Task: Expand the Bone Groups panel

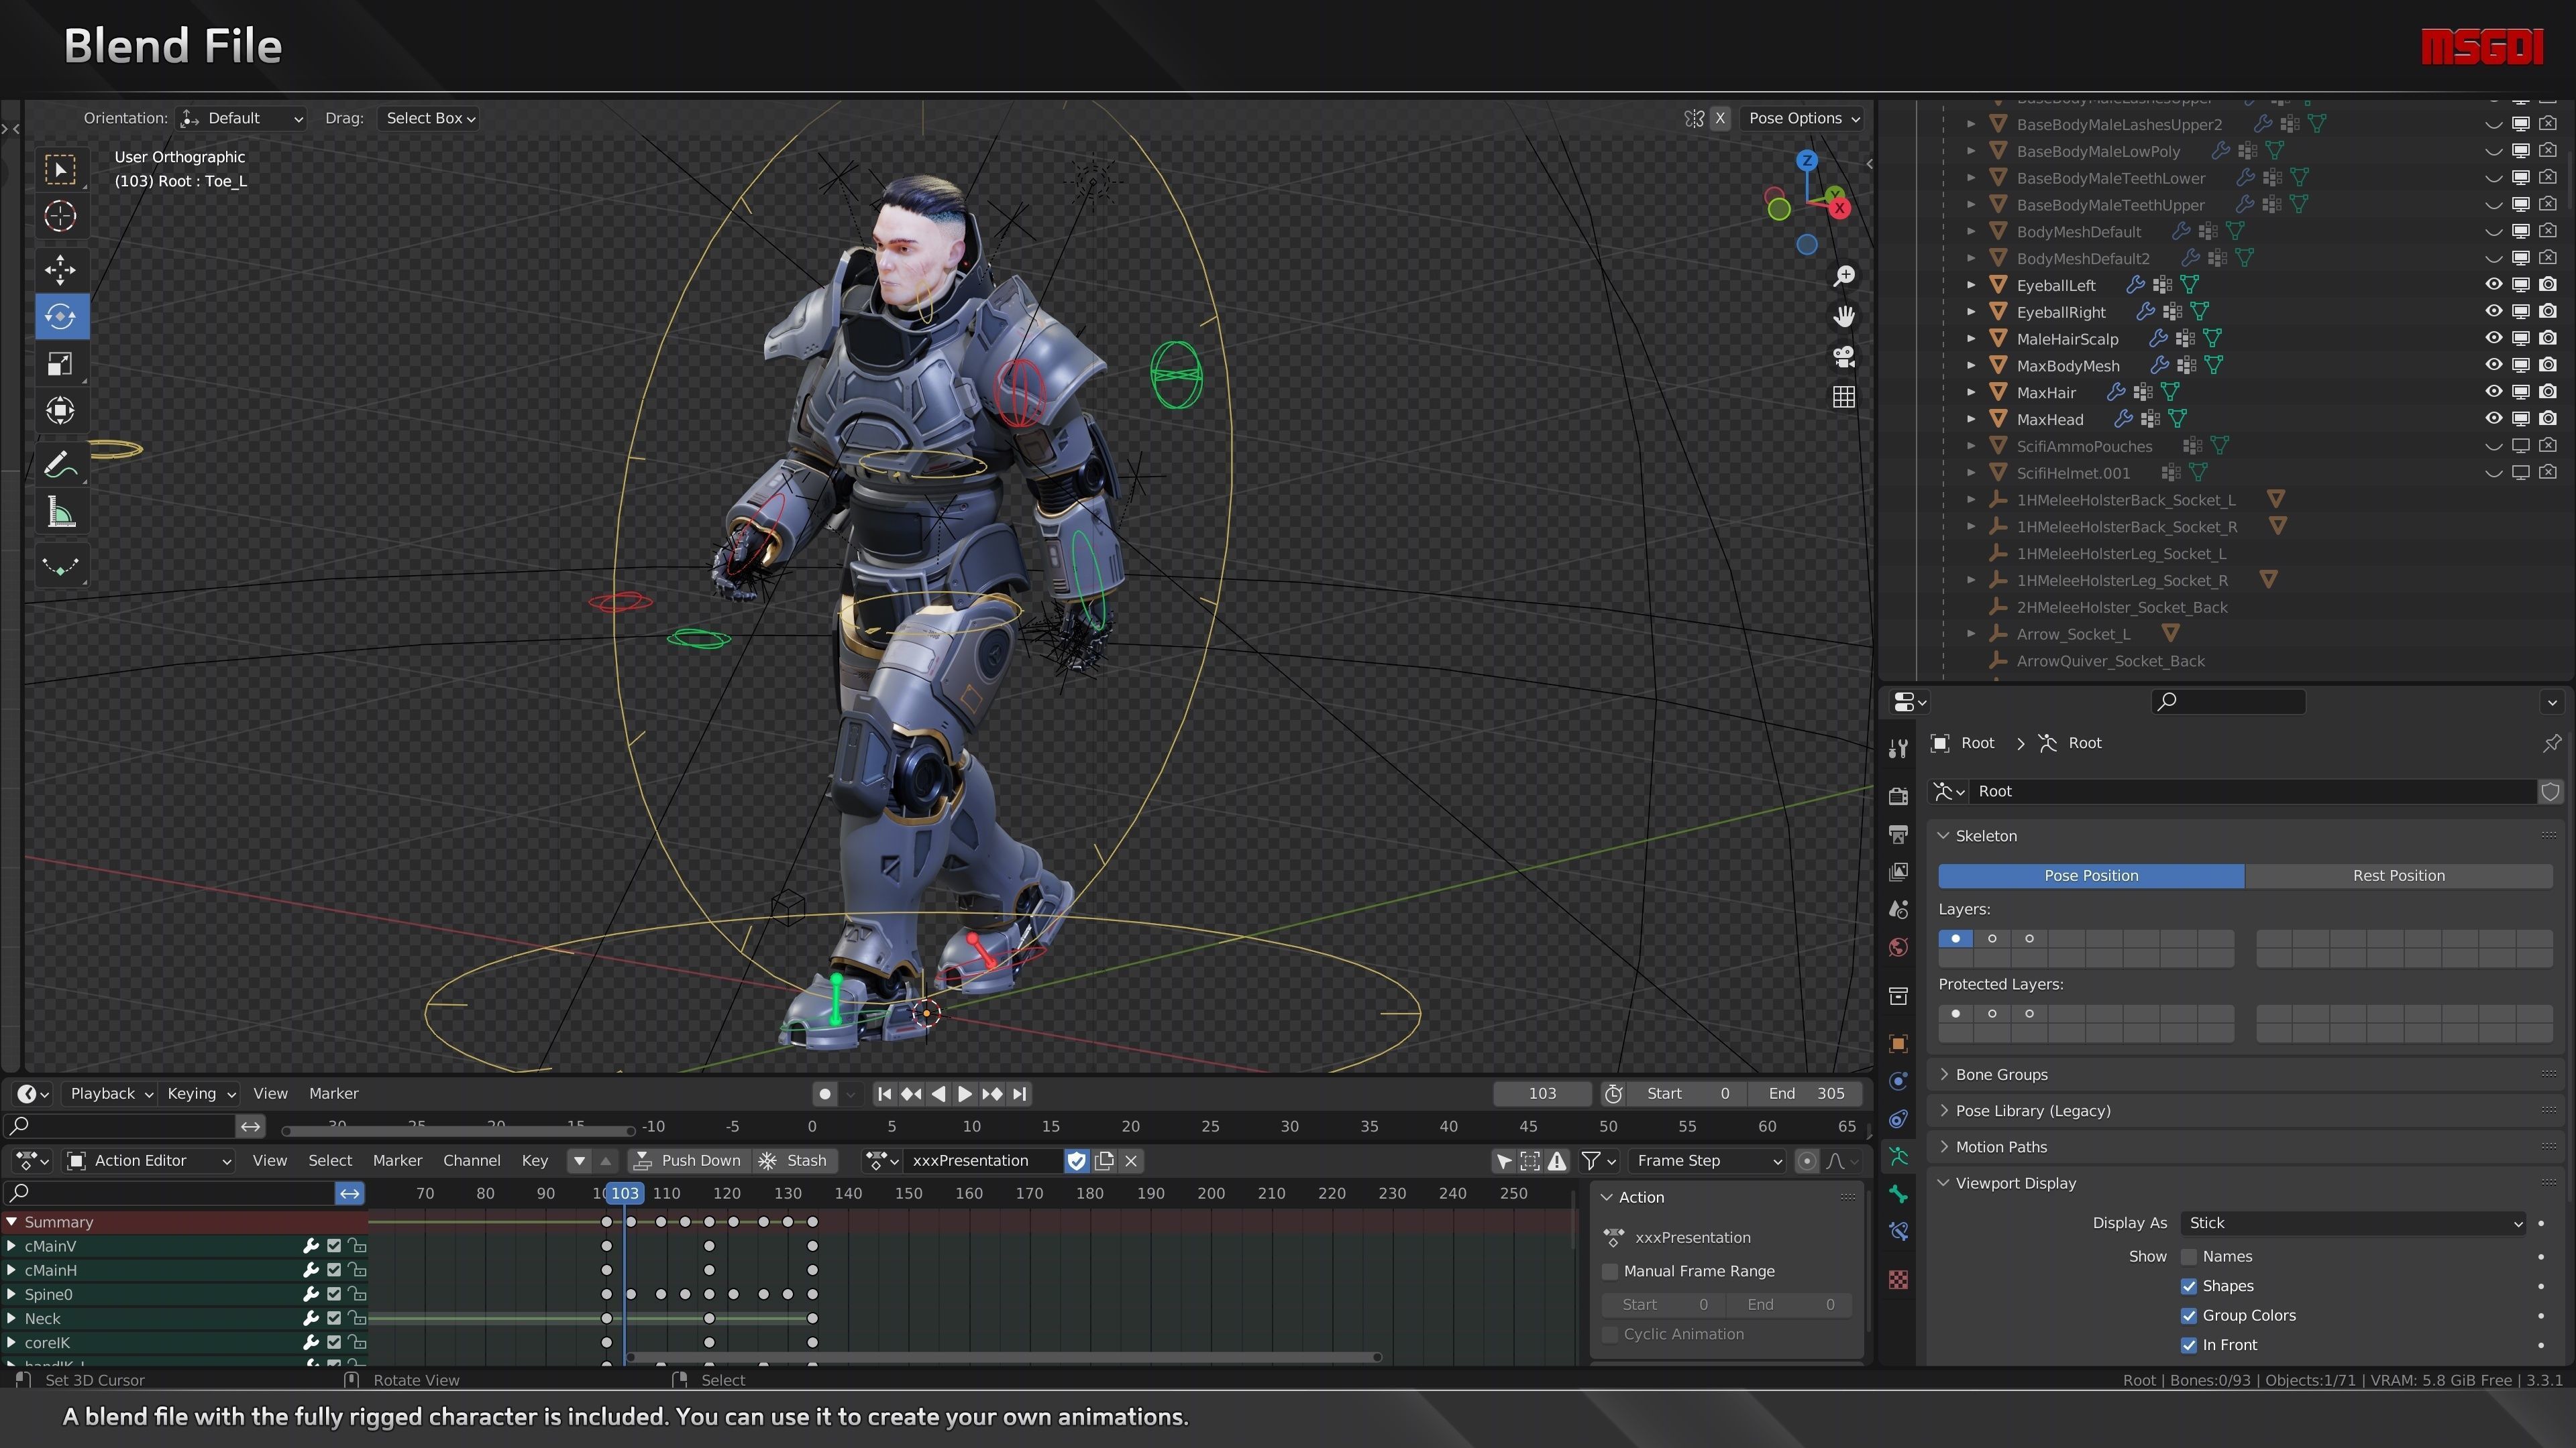Action: (x=2000, y=1075)
